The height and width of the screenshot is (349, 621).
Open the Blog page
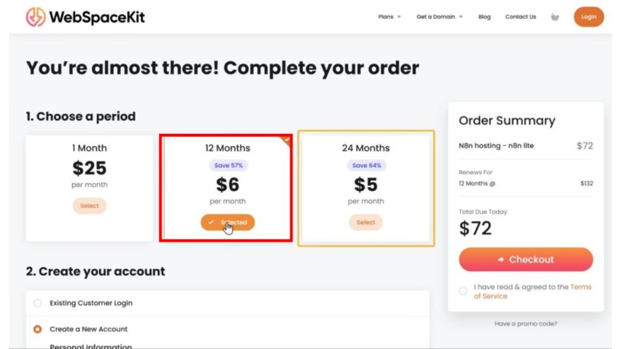[484, 17]
